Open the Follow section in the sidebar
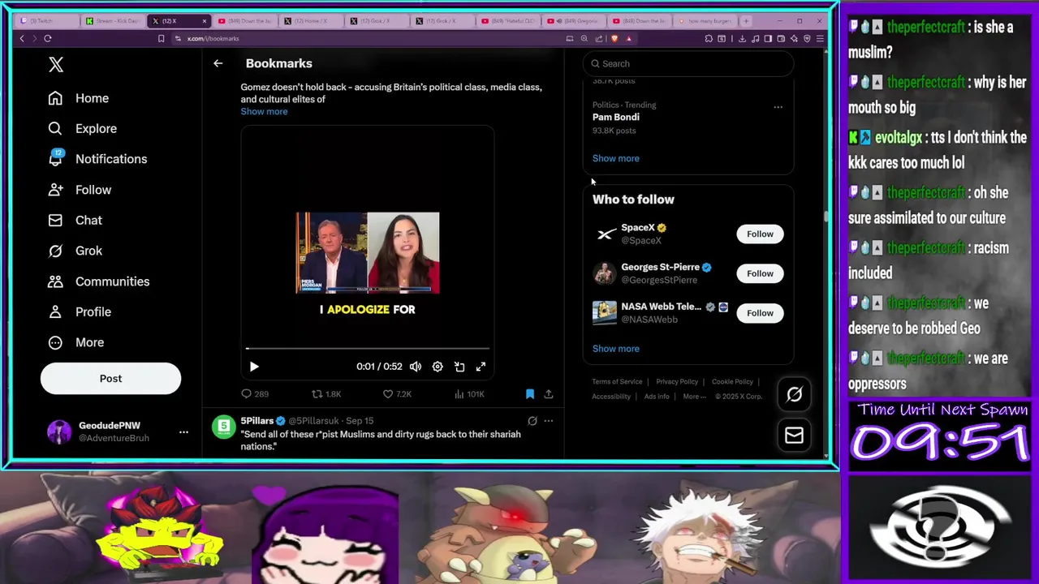Image resolution: width=1039 pixels, height=584 pixels. 80,190
